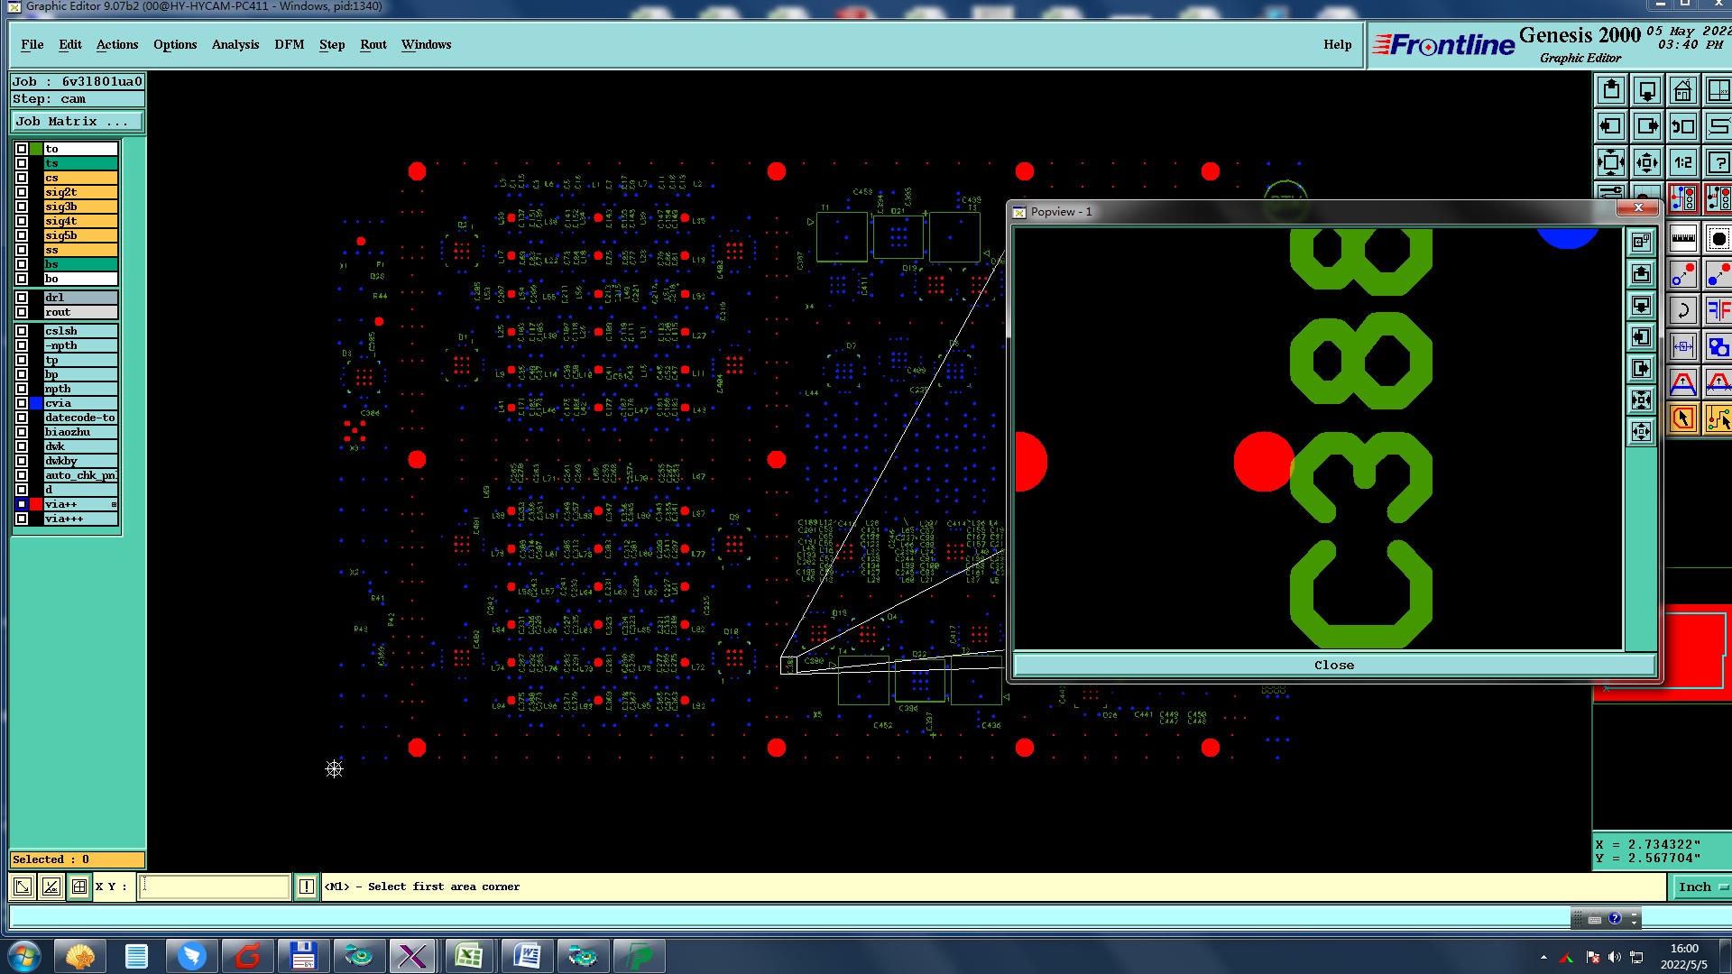Click the 1:2 zoom scale icon
The width and height of the screenshot is (1732, 974).
(1682, 163)
